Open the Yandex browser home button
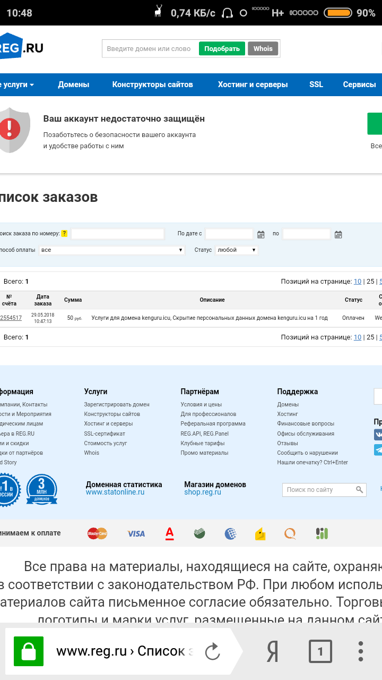 click(x=272, y=651)
